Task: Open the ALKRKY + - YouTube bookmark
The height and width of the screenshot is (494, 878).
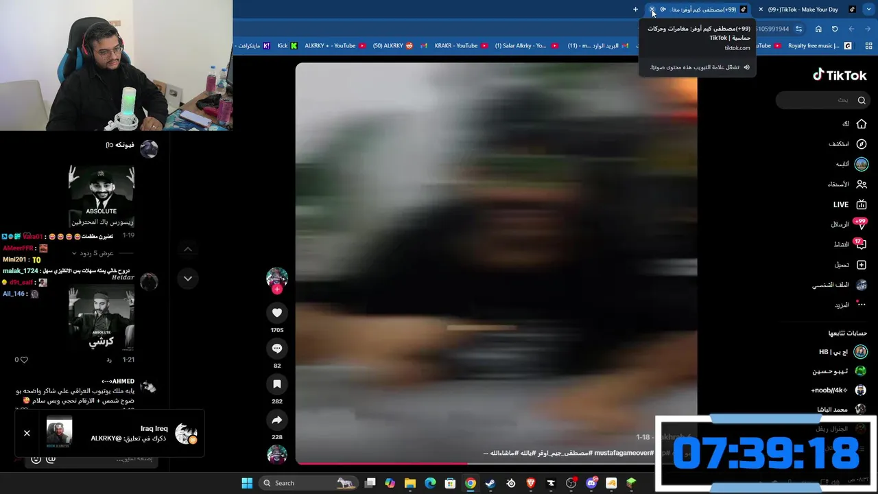Action: (x=335, y=46)
